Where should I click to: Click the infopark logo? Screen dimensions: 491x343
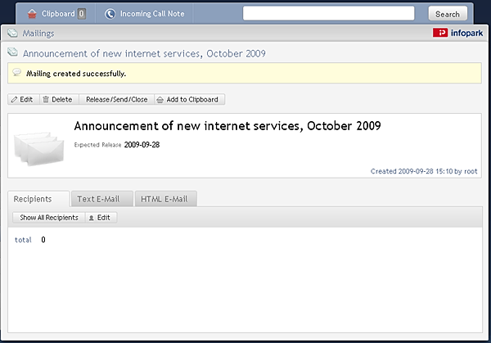(x=457, y=33)
